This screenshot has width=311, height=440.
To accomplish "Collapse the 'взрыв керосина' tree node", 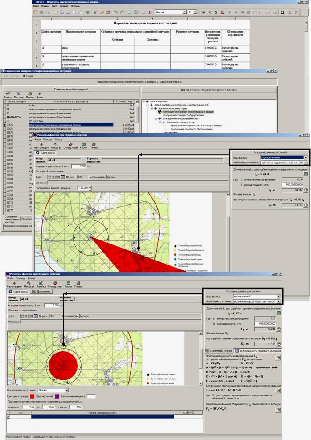I will click(x=143, y=102).
